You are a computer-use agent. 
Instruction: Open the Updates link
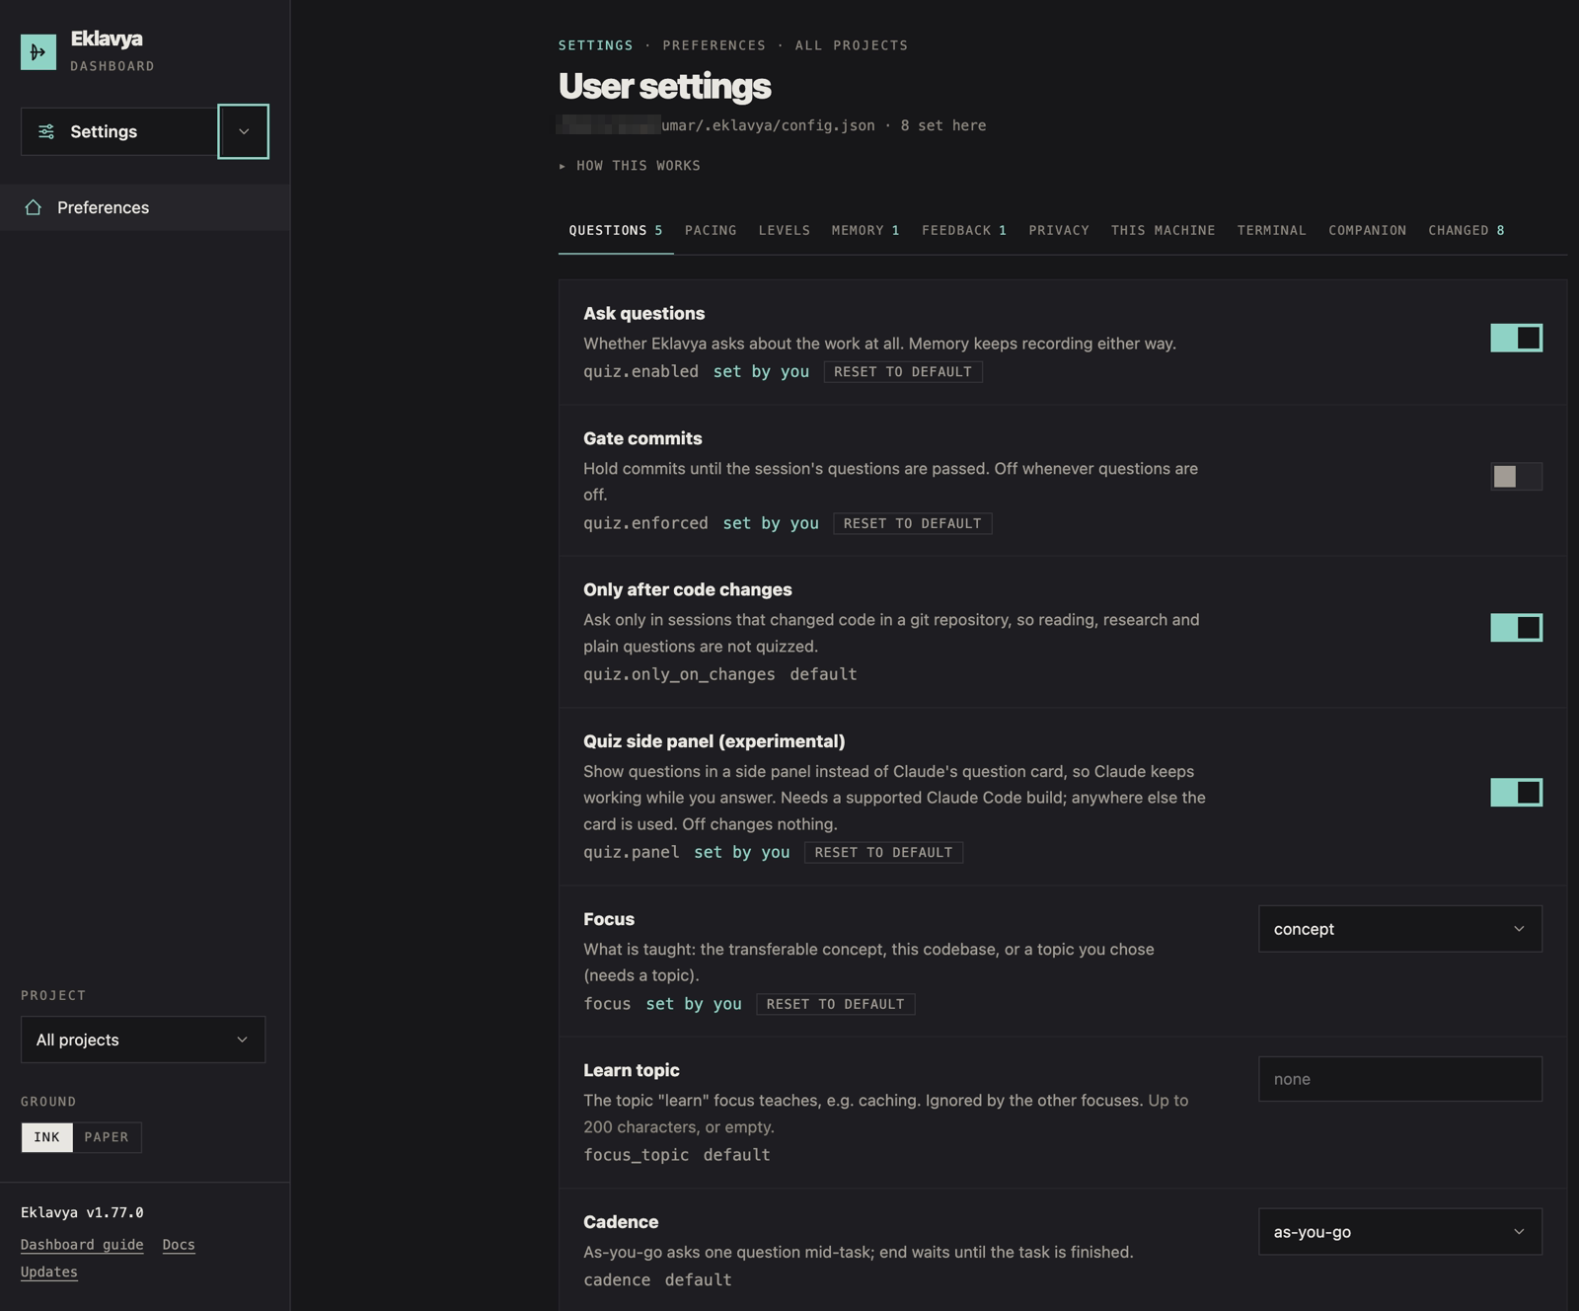click(49, 1272)
